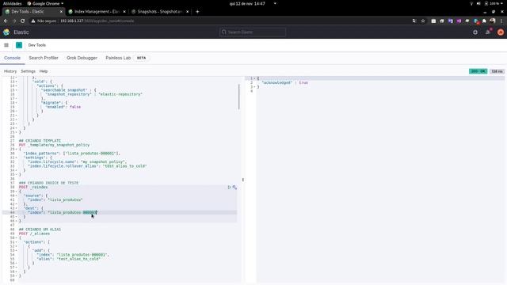
Task: Click the editor vertical scrollbar thumb
Action: coord(239,97)
